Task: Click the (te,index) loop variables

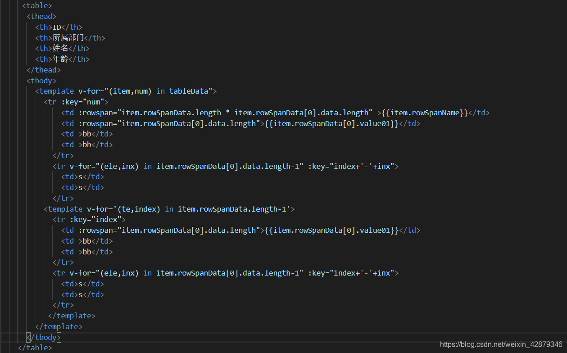Action: click(x=139, y=209)
